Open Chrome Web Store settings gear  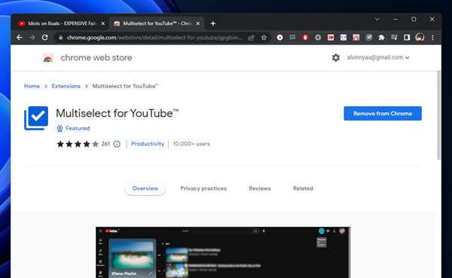(x=336, y=58)
